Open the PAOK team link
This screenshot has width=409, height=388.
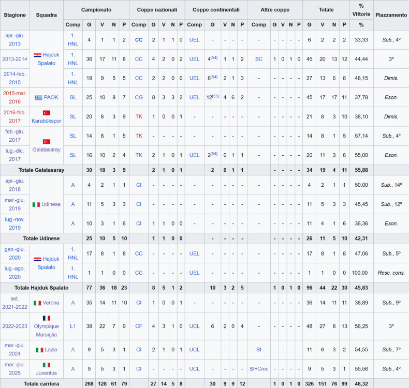[x=51, y=97]
